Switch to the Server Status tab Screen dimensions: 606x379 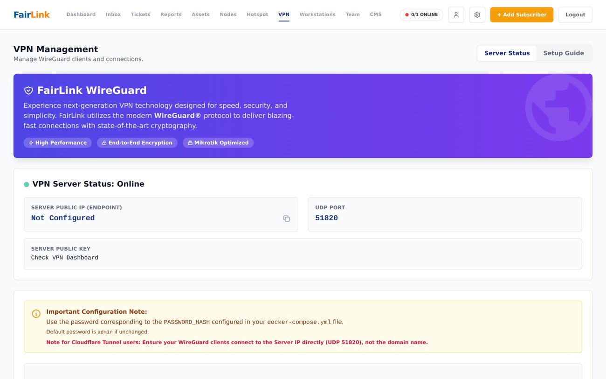pos(507,53)
